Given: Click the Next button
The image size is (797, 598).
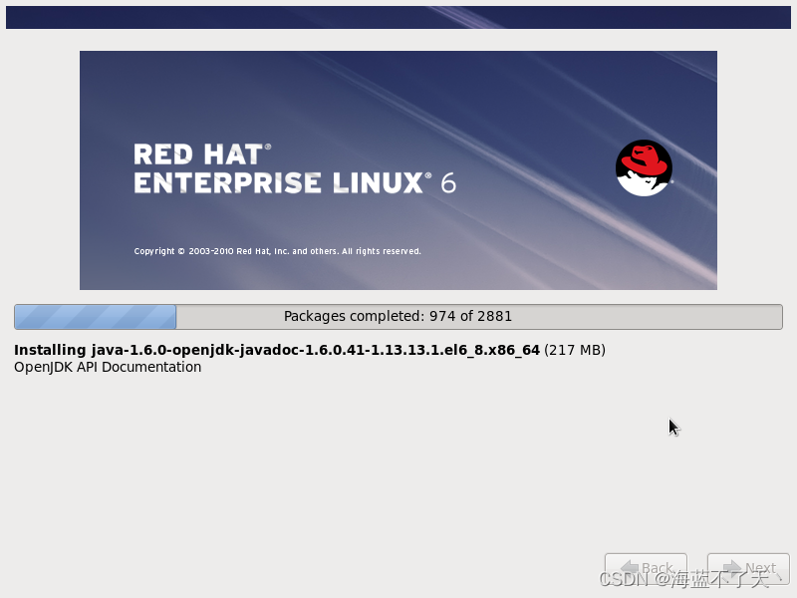Looking at the screenshot, I should 748,568.
